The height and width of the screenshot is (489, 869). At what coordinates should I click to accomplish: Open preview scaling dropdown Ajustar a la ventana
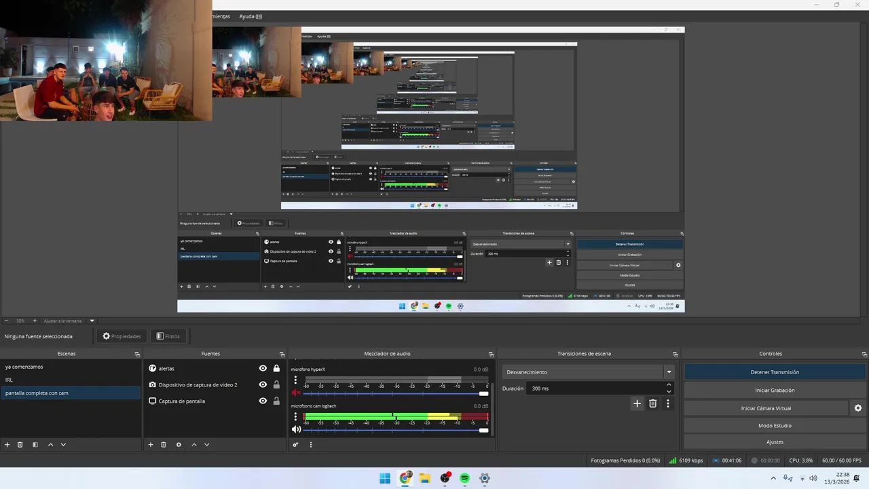click(69, 321)
